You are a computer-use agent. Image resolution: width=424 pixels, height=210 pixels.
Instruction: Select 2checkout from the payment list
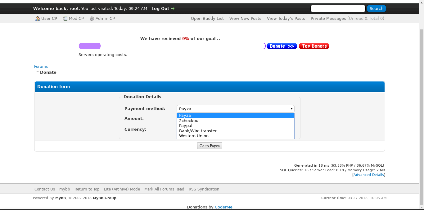click(189, 121)
